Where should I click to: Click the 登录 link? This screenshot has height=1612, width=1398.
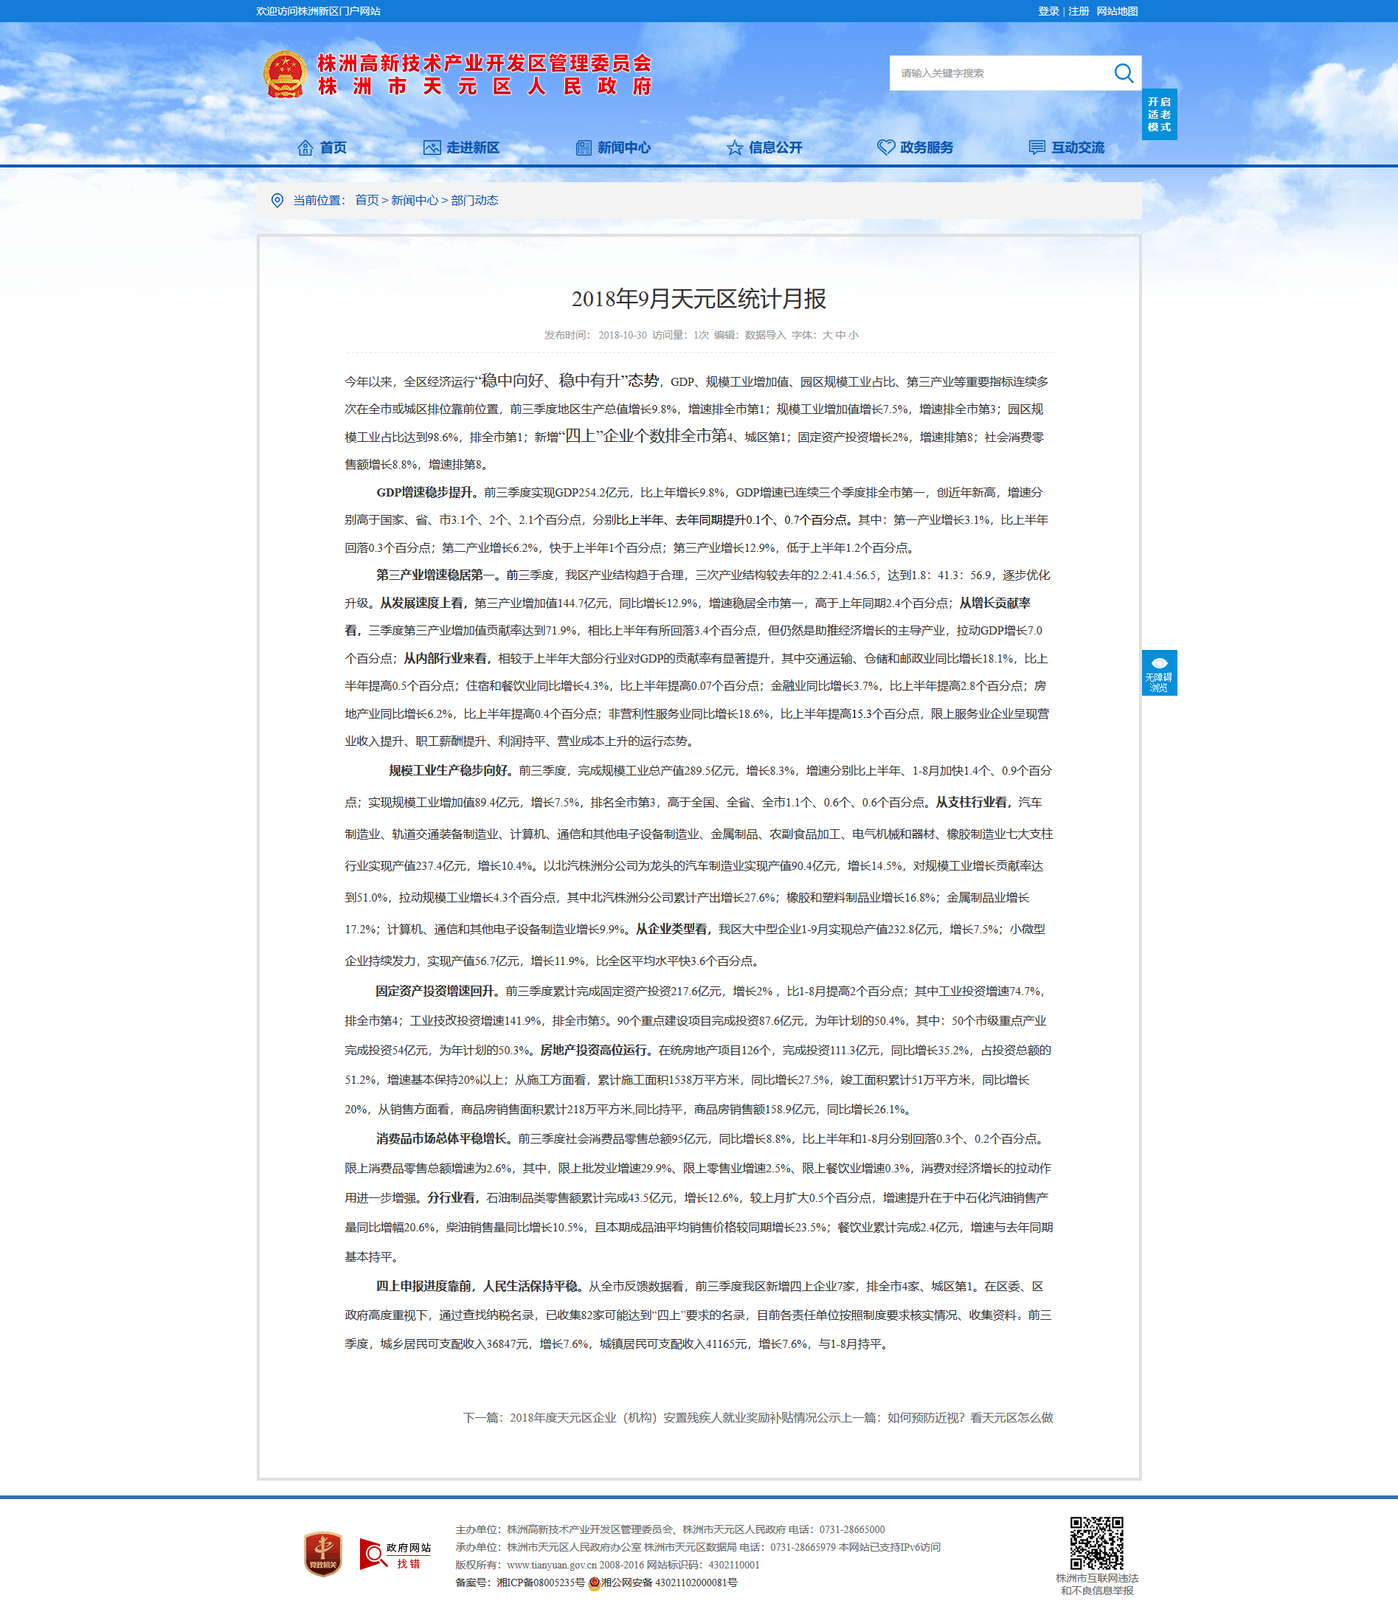[1048, 11]
